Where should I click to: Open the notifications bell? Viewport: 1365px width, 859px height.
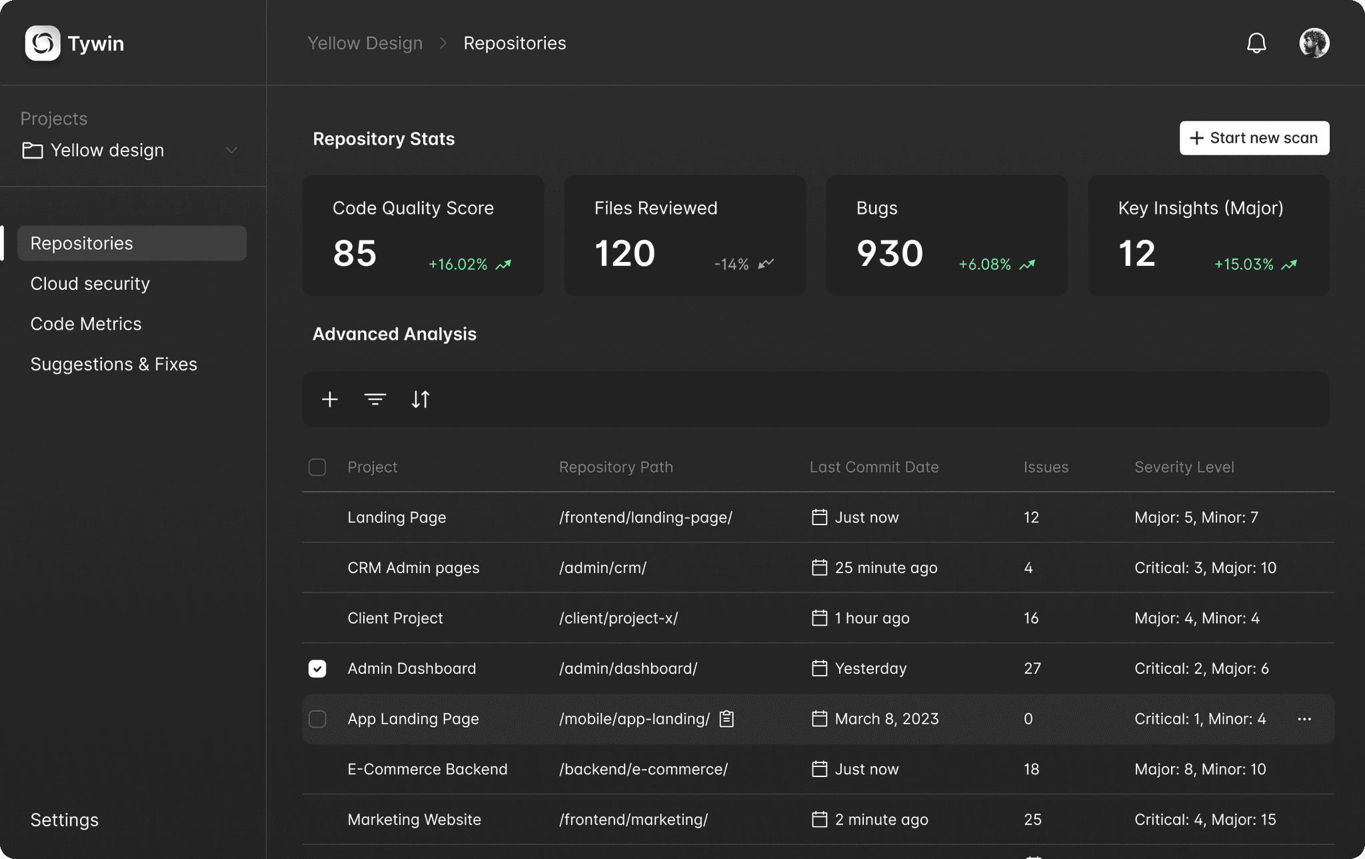[x=1256, y=43]
